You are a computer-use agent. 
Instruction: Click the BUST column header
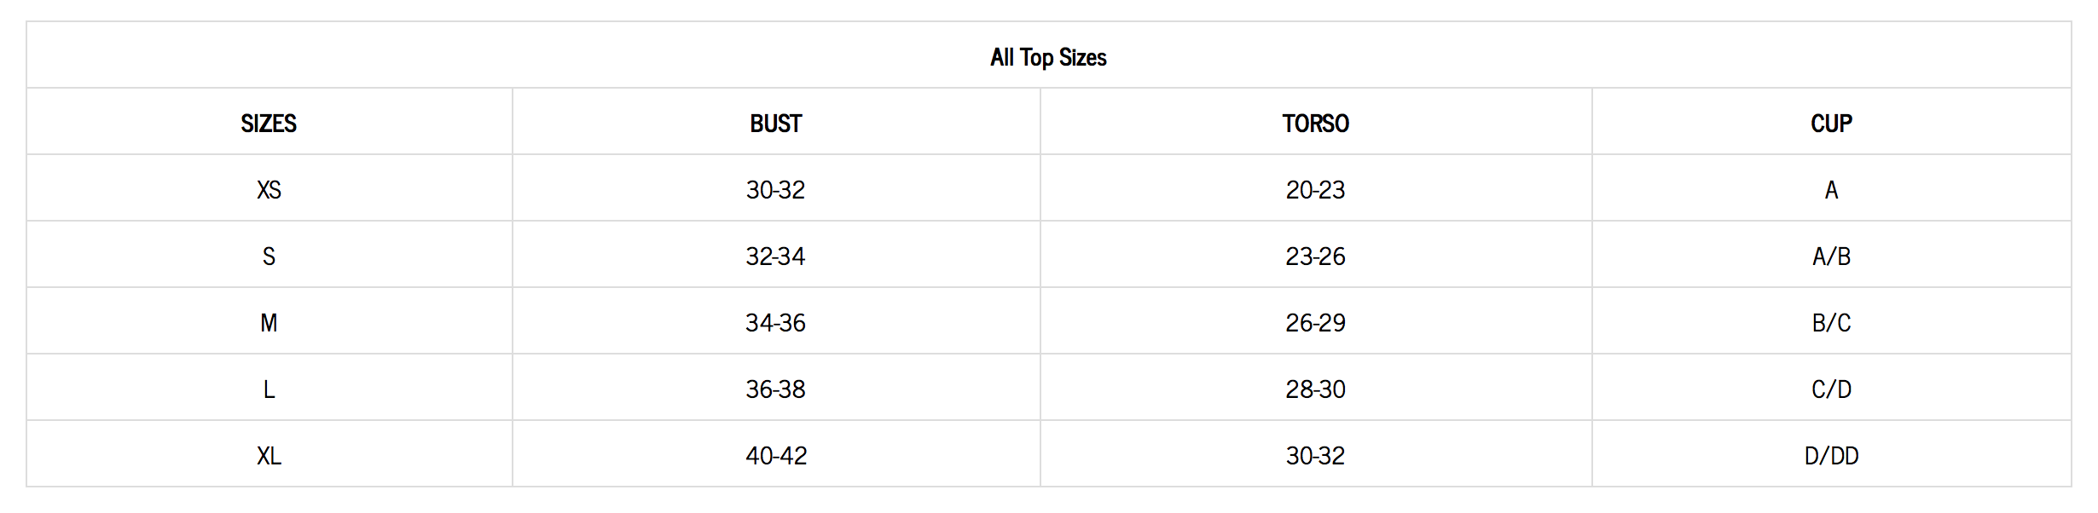(x=775, y=124)
